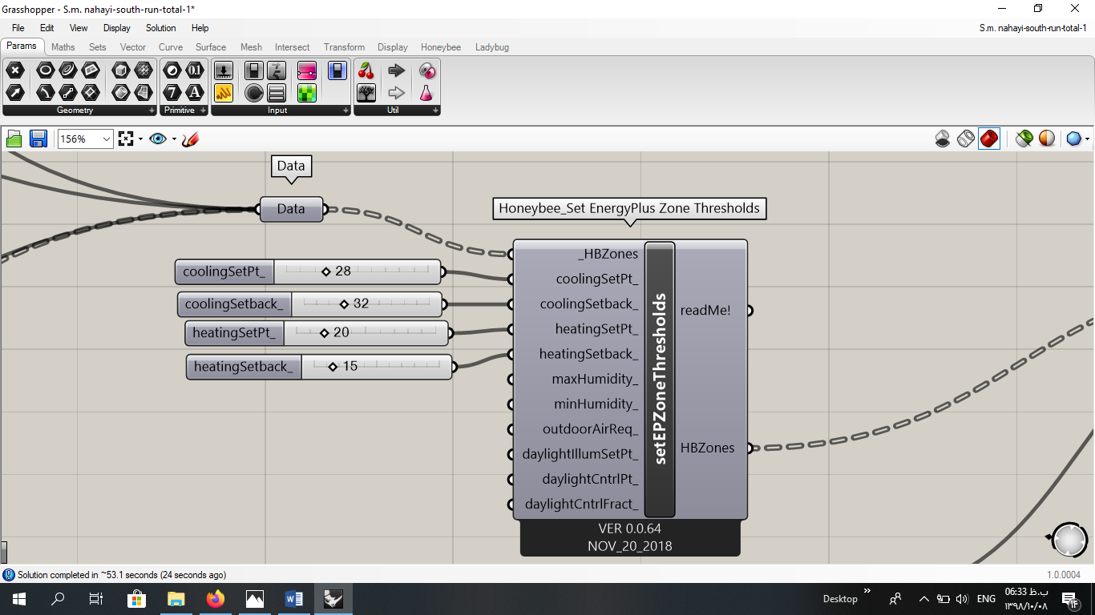Expand the Geometry panel

(152, 111)
